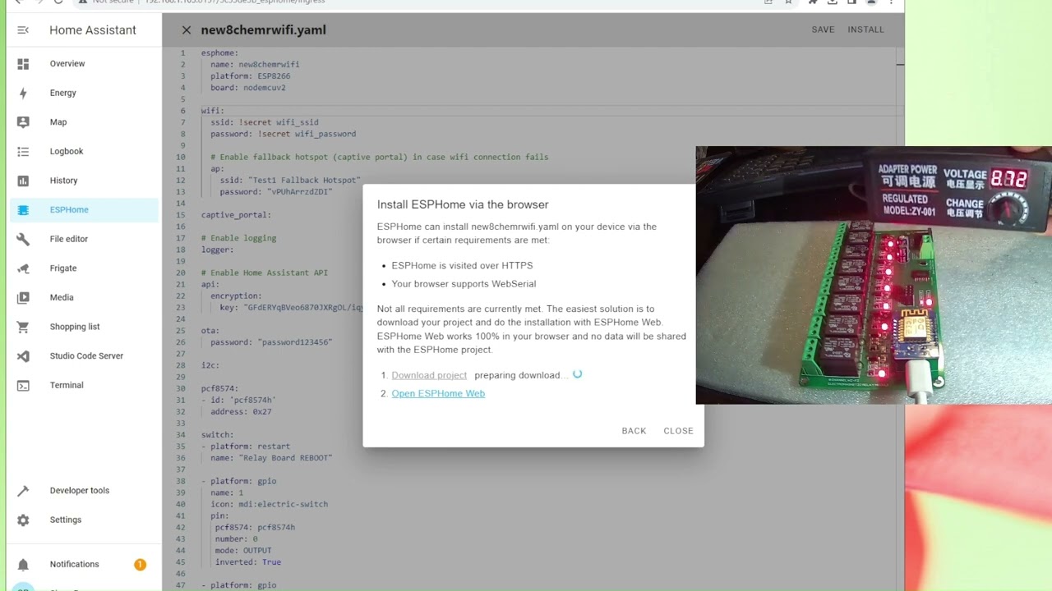The image size is (1052, 591).
Task: Click the Download project link
Action: point(429,375)
